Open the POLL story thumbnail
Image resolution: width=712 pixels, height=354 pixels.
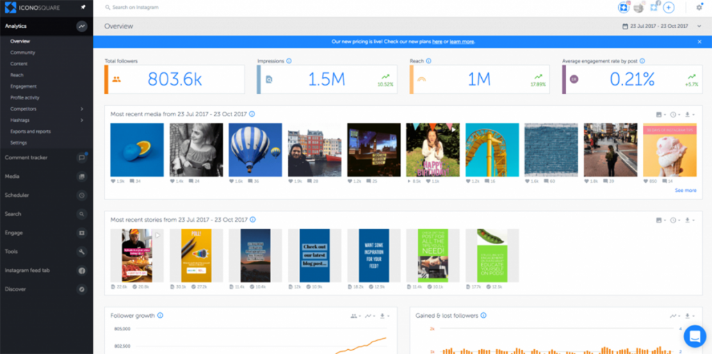click(x=196, y=255)
